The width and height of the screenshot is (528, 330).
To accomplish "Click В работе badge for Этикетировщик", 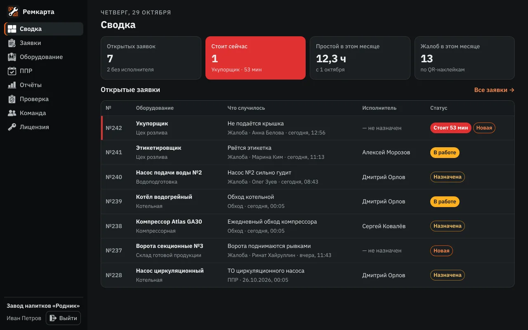I will pos(445,153).
